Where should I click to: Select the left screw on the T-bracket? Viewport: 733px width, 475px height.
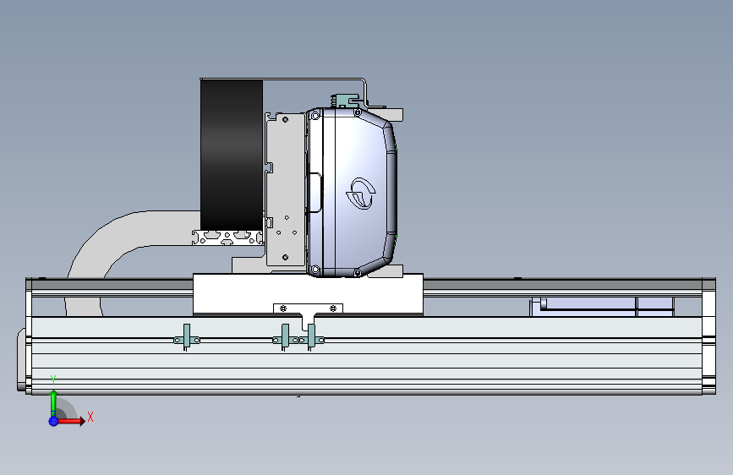pos(283,308)
